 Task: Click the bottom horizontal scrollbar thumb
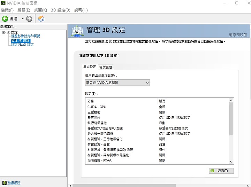(x=124, y=186)
